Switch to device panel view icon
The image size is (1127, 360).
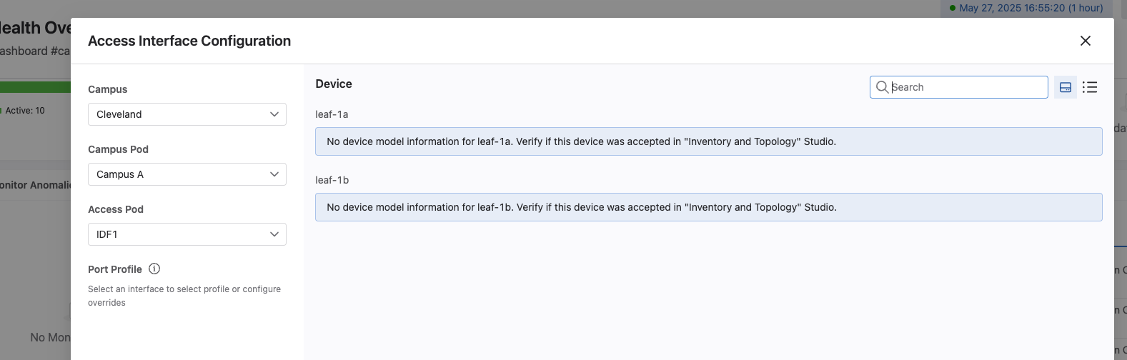[1065, 87]
